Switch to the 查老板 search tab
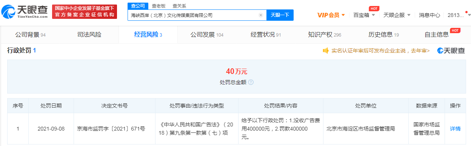Image resolution: width=471 pixels, height=146 pixels. pyautogui.click(x=159, y=6)
